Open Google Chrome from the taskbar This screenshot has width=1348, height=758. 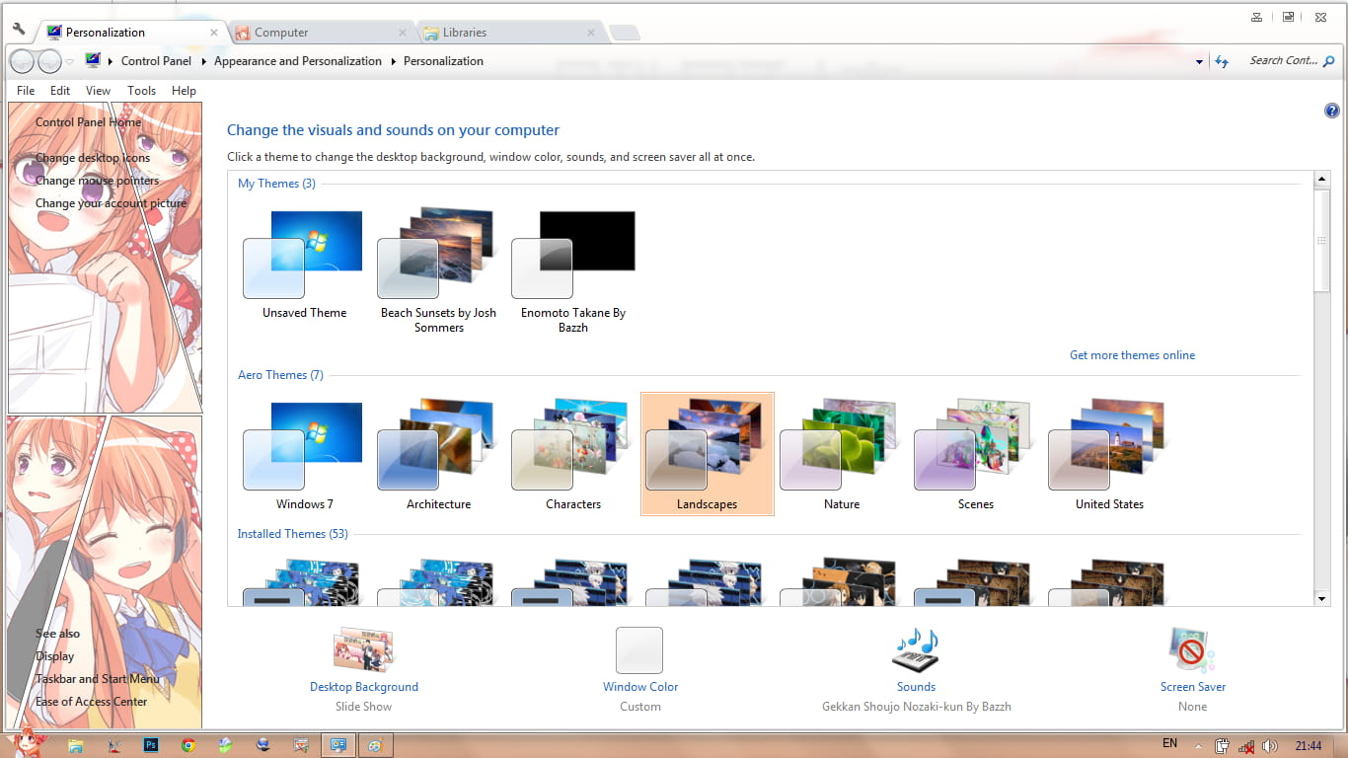[x=188, y=745]
